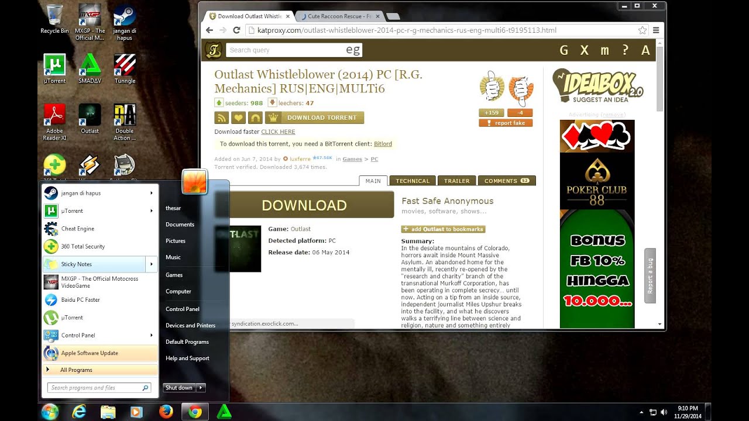Open the Adobe Reader XI desktop icon
The width and height of the screenshot is (749, 421).
pos(54,122)
